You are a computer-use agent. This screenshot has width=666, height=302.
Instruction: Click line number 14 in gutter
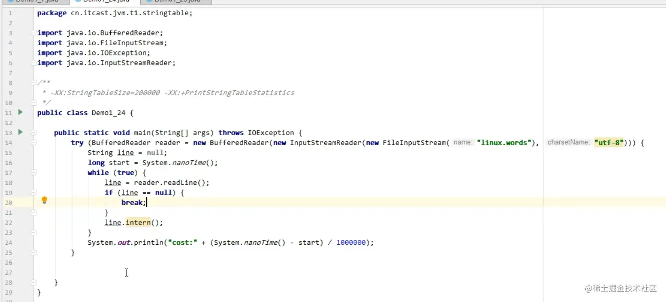(x=9, y=143)
